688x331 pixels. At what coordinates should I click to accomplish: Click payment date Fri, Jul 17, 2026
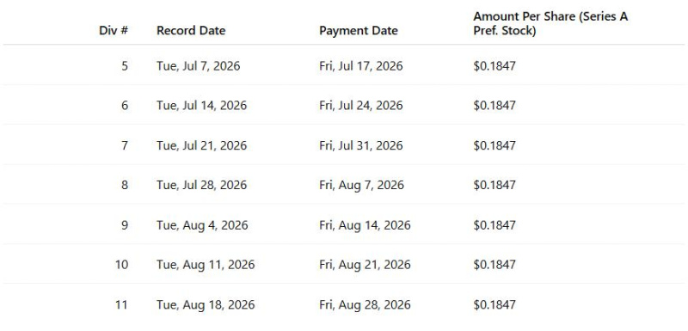coord(361,66)
